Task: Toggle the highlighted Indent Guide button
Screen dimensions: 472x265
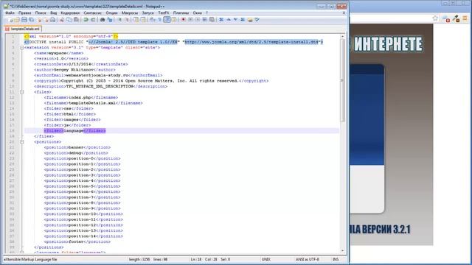Action: pyautogui.click(x=167, y=20)
